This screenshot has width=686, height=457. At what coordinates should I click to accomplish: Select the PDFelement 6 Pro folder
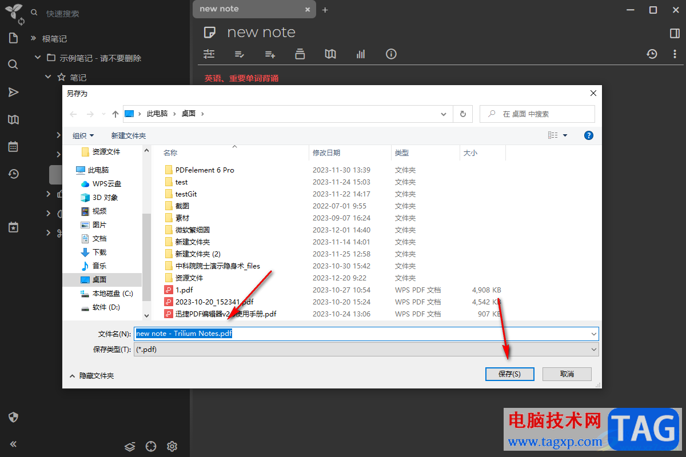[205, 170]
